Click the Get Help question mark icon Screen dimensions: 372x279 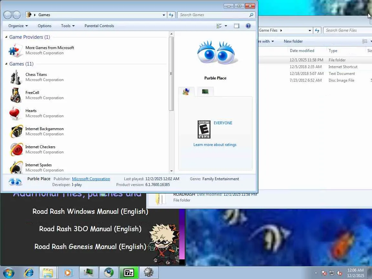click(x=248, y=26)
